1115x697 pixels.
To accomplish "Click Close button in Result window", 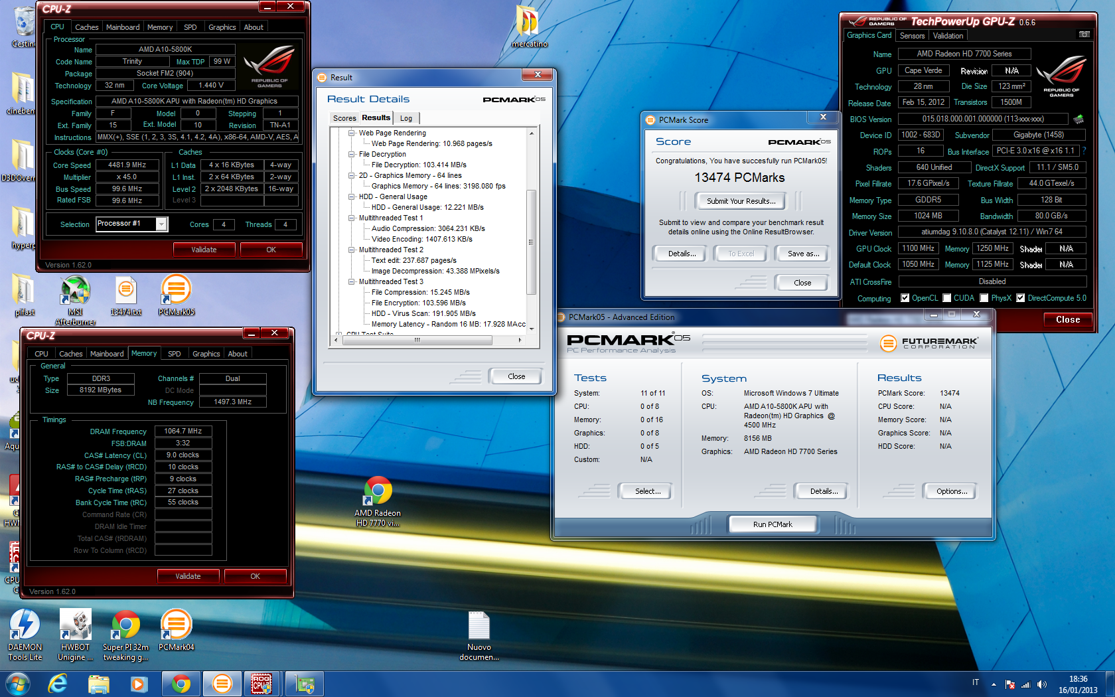I will 516,376.
